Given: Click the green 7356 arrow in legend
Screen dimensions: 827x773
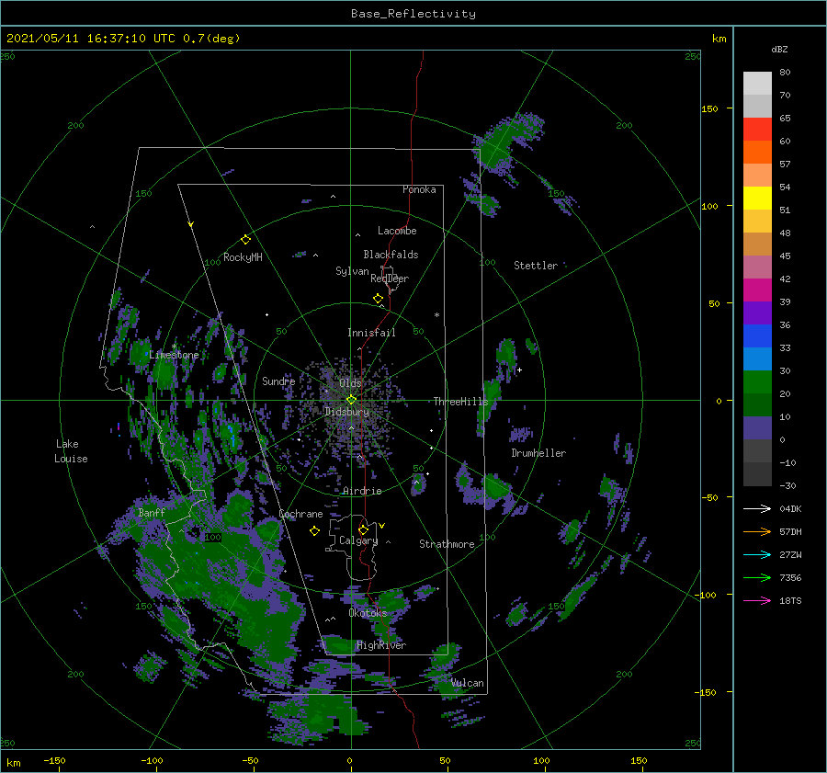Looking at the screenshot, I should 757,578.
